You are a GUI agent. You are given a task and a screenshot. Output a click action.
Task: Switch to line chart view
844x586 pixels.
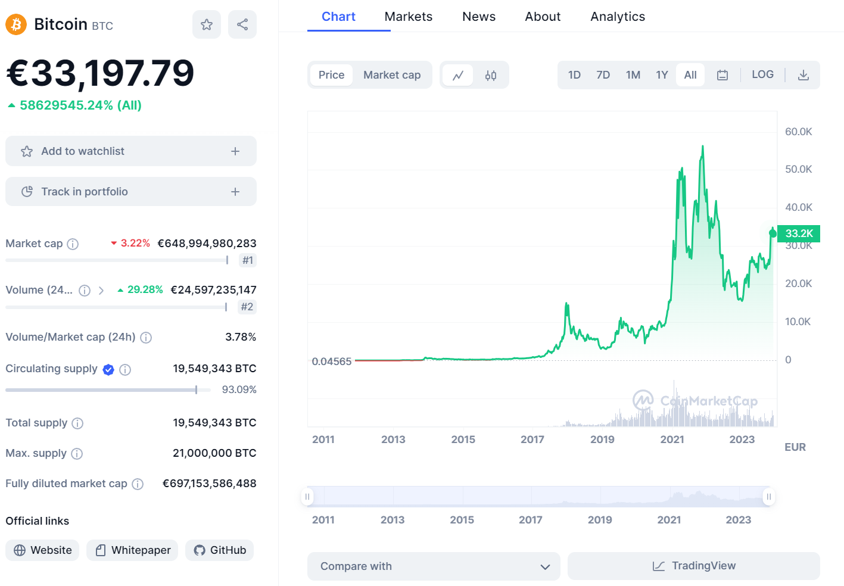458,75
